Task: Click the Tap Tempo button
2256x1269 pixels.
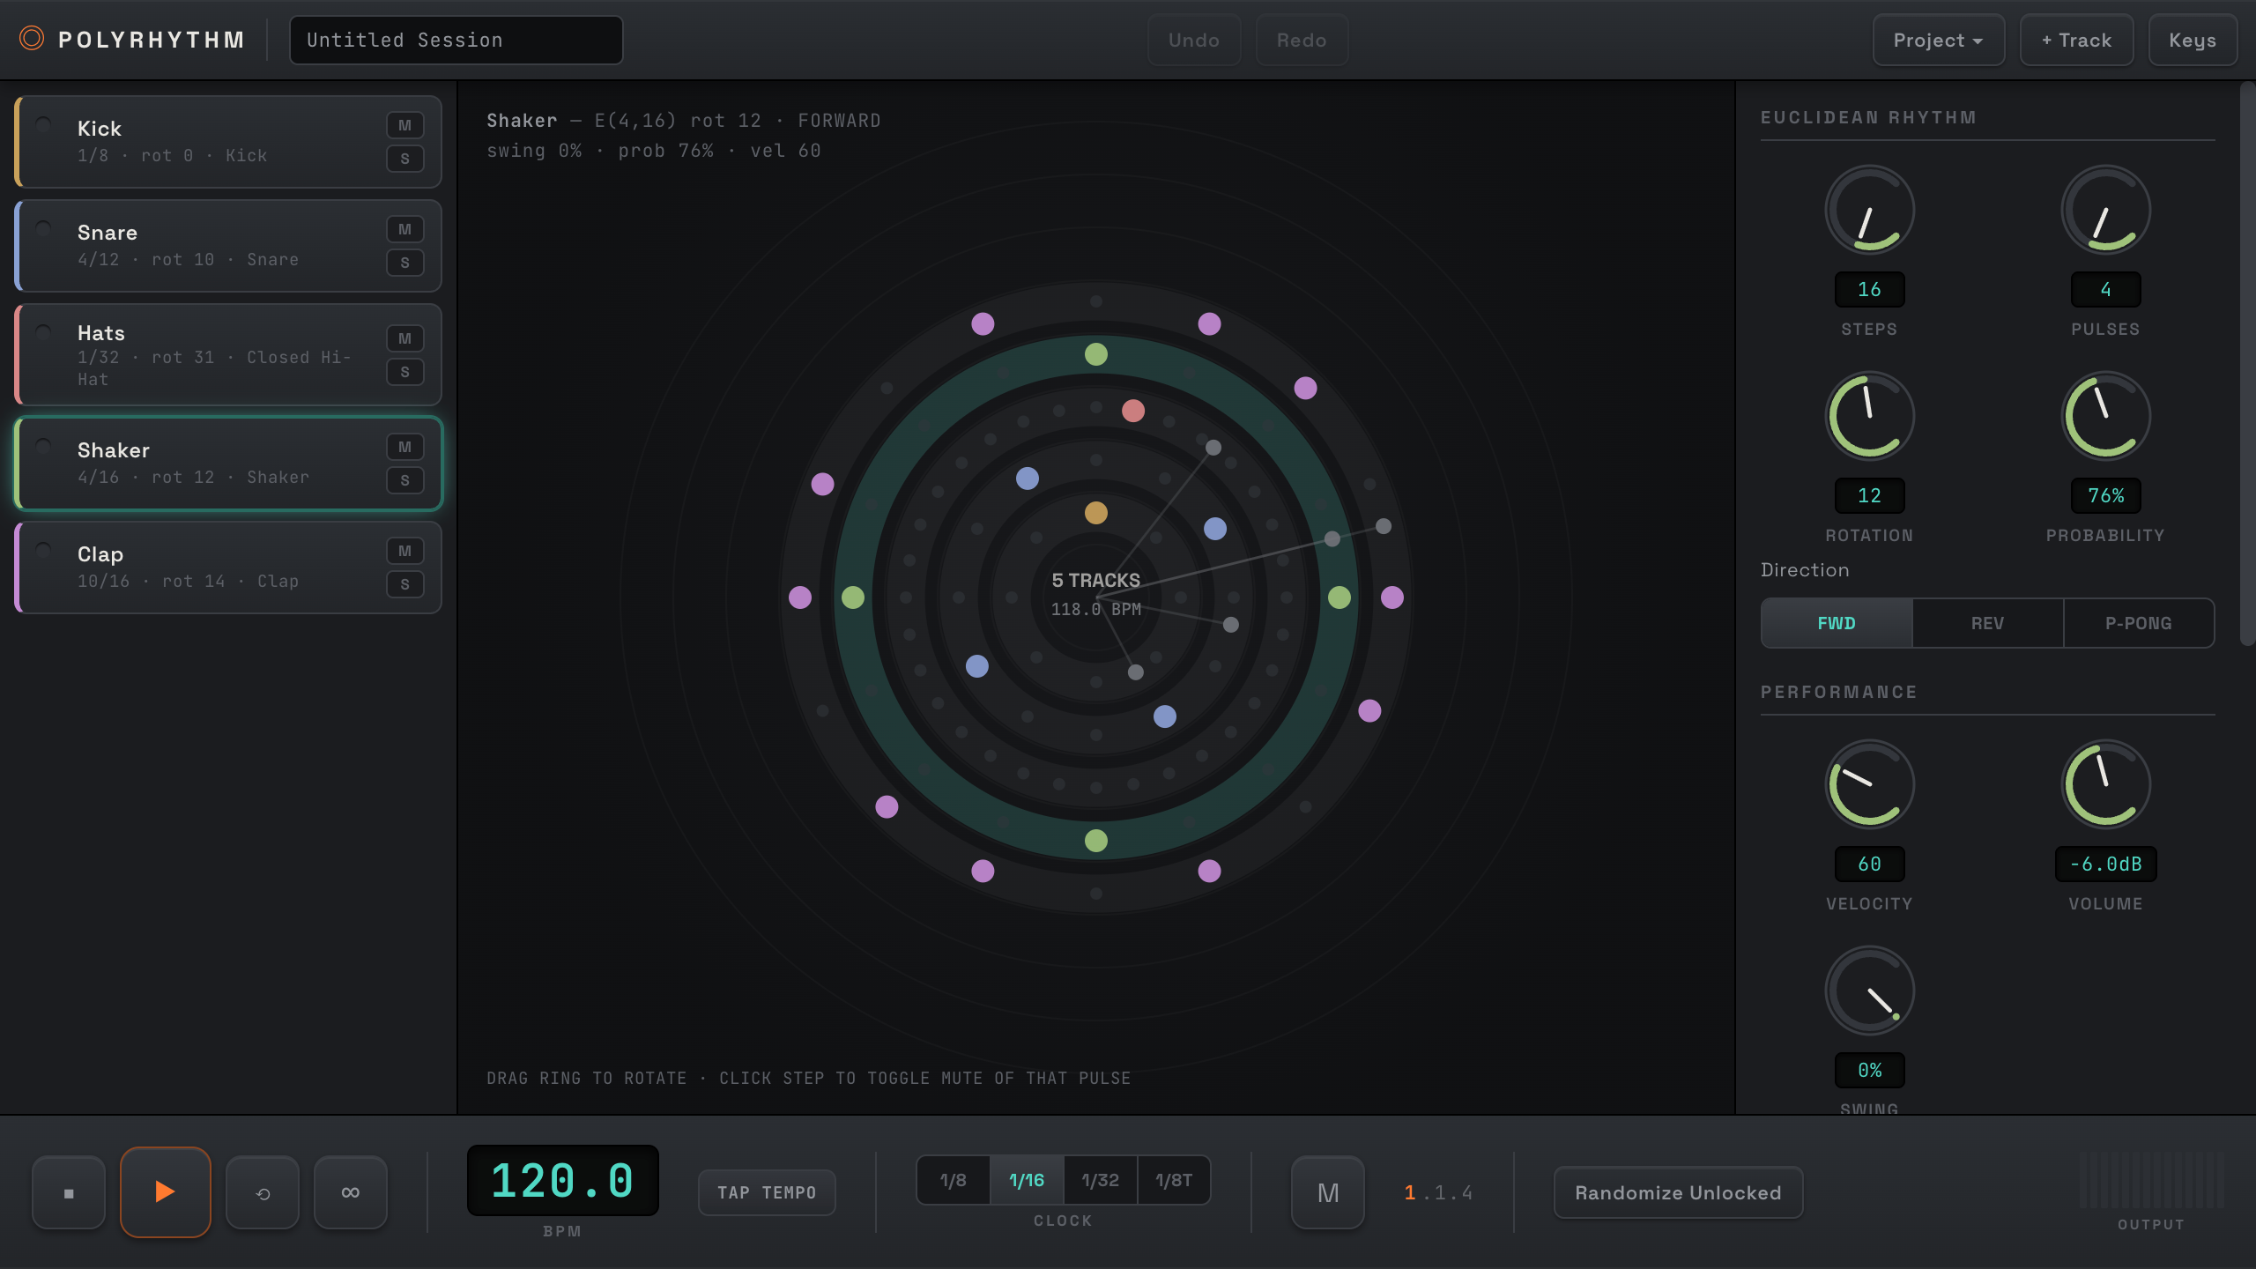Action: (x=767, y=1192)
